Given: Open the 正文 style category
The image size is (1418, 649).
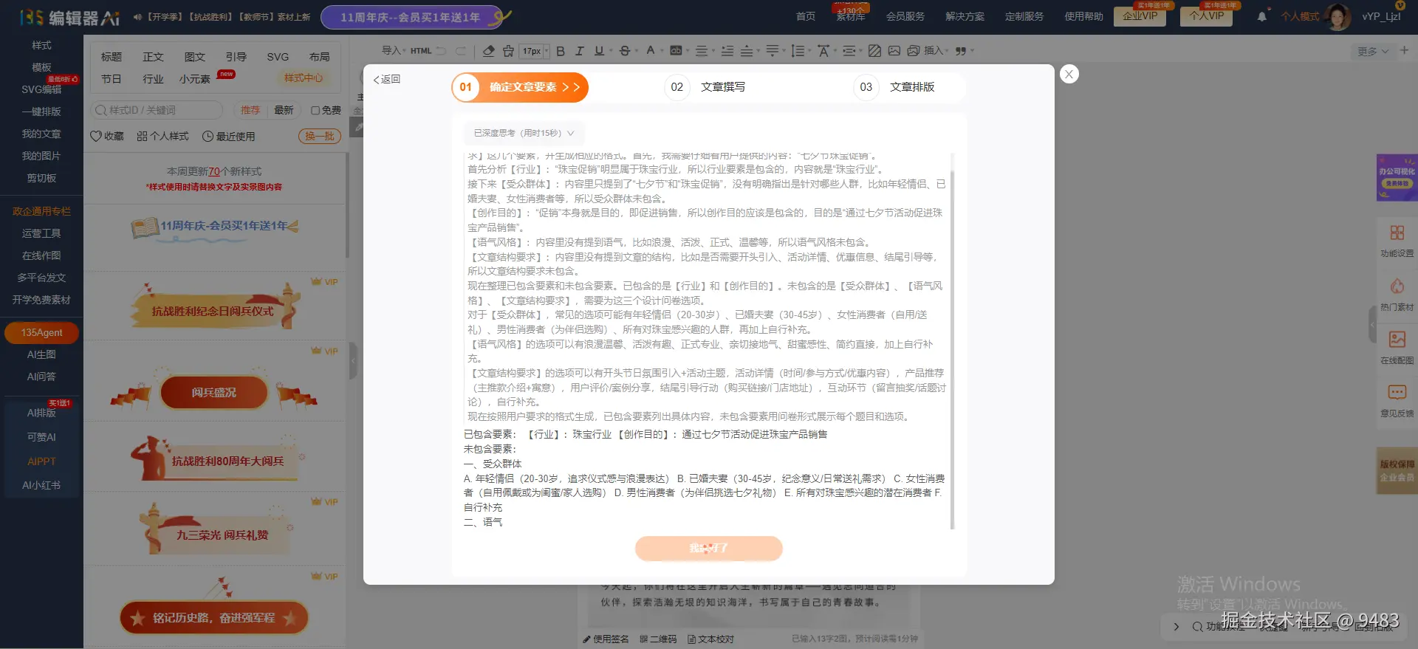Looking at the screenshot, I should click(153, 57).
